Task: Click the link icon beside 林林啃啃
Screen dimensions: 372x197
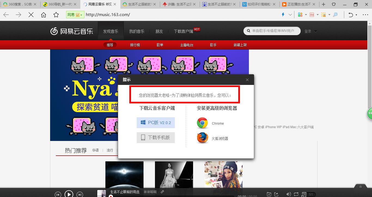Action: pos(162,192)
